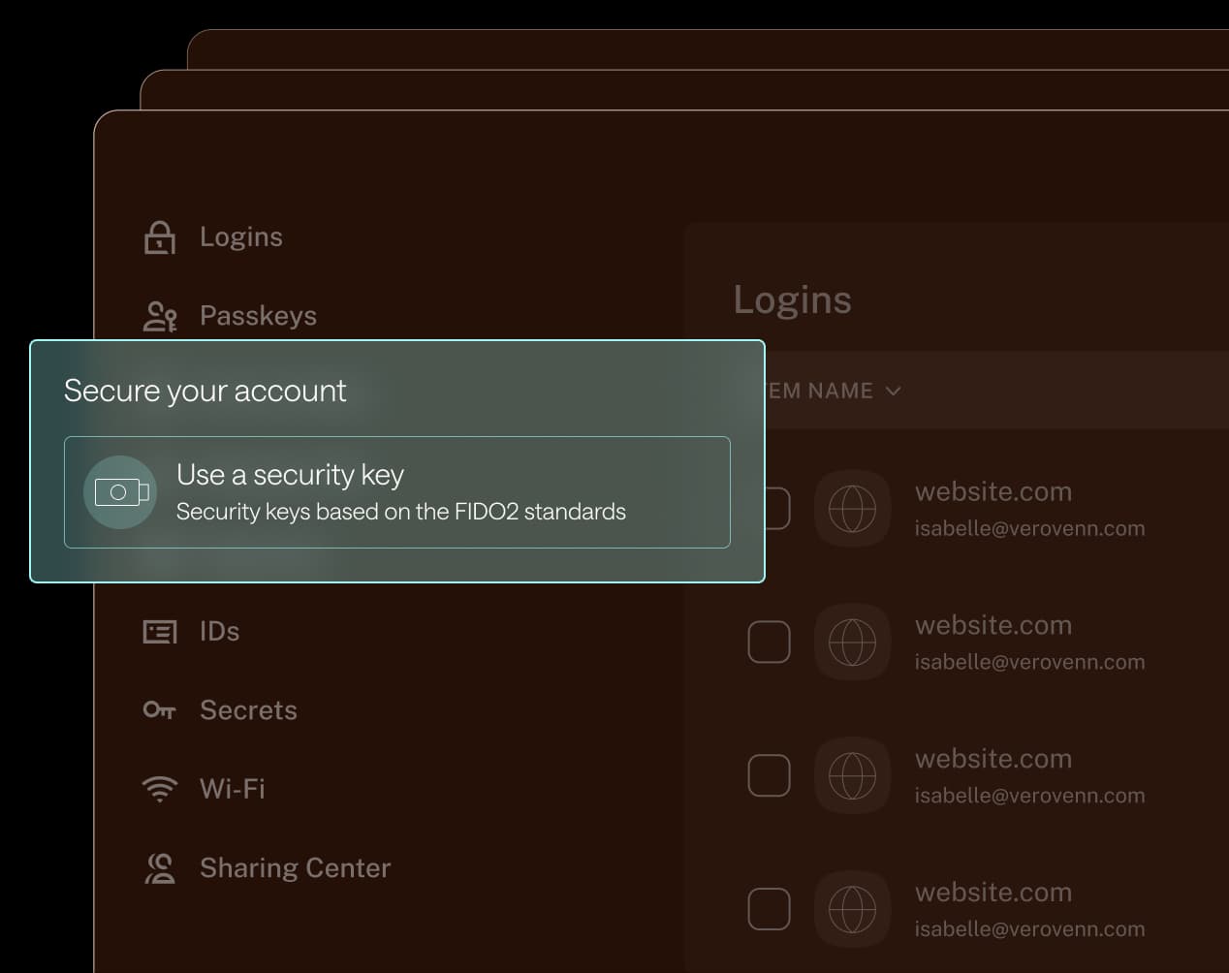Sort by ITEM NAME column header
Viewport: 1229px width, 973px height.
(x=834, y=392)
